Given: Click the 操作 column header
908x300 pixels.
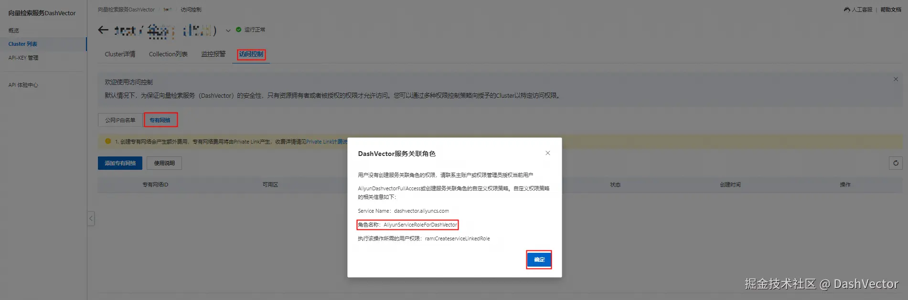Looking at the screenshot, I should [x=845, y=185].
